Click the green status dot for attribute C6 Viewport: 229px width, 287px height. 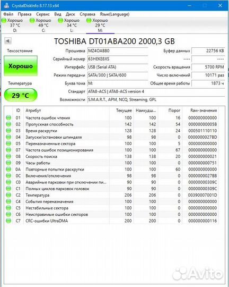8,214
